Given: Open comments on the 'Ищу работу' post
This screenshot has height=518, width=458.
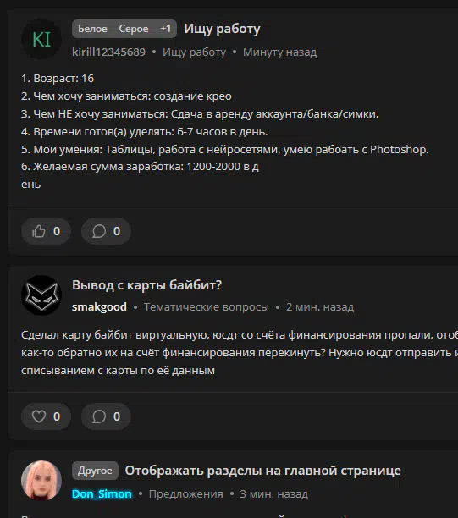Looking at the screenshot, I should coord(106,231).
